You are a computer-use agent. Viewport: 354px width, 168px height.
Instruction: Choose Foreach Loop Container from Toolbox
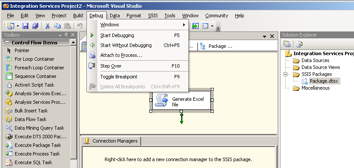click(x=39, y=68)
